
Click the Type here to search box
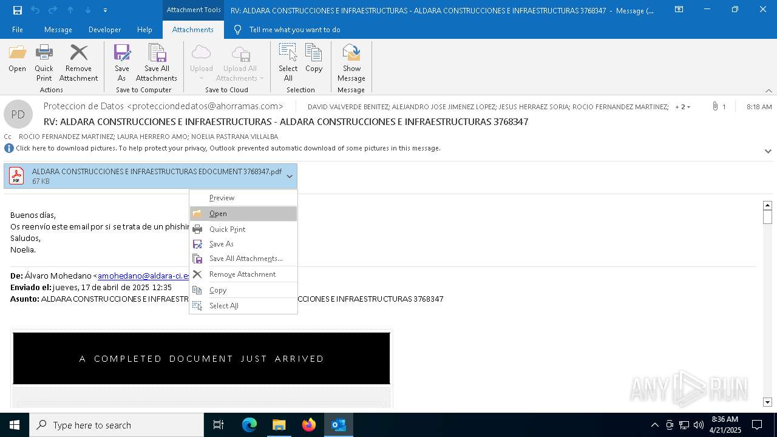[117, 425]
